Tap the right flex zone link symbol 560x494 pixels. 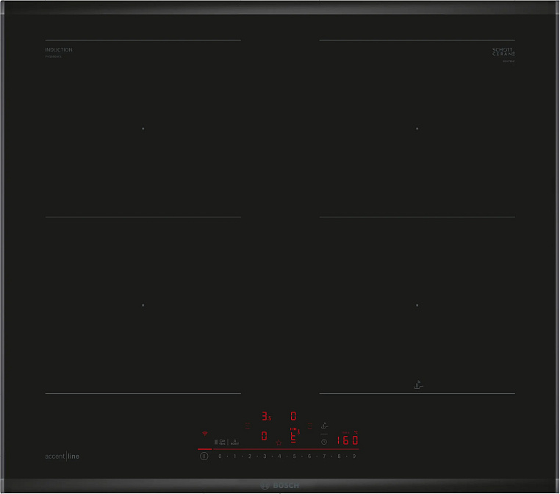(310, 426)
